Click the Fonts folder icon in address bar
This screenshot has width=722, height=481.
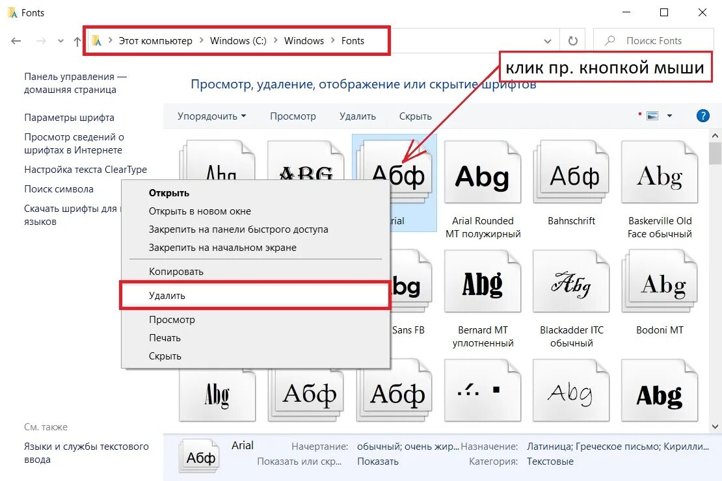click(x=96, y=41)
